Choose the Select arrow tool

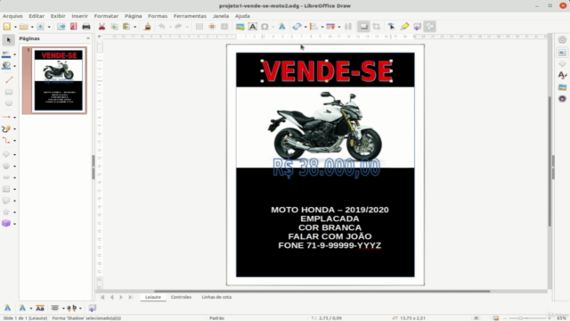9,39
